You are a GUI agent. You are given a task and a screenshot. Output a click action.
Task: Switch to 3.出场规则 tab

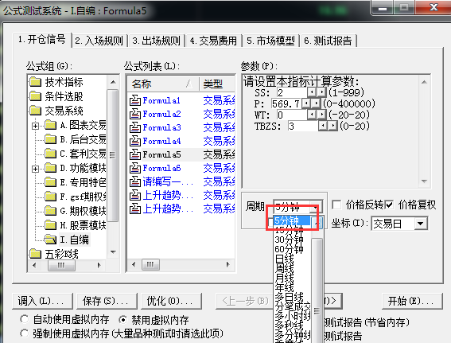(x=156, y=41)
